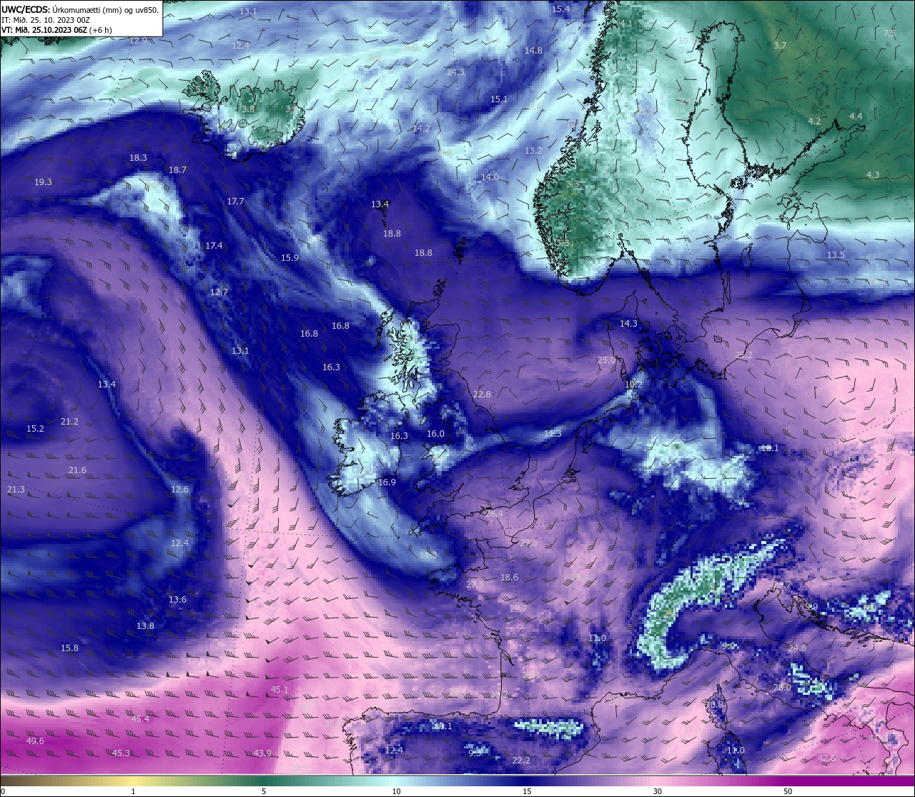Click the map value 16.0

tap(435, 434)
